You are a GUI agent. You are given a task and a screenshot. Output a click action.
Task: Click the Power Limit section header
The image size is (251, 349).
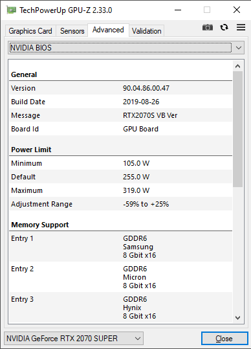point(31,150)
